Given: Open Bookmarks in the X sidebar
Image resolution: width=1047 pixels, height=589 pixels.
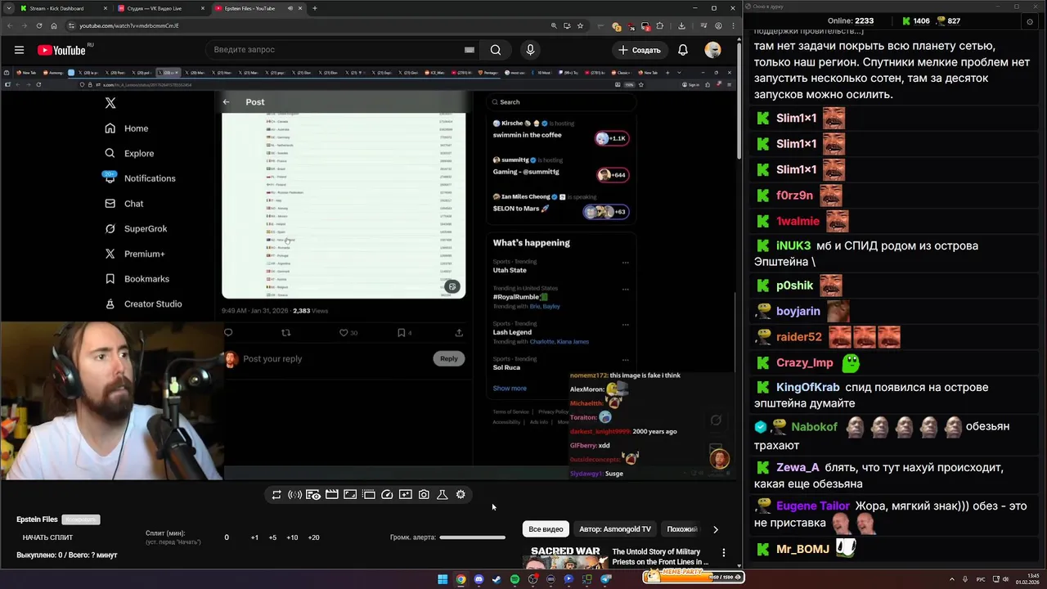Looking at the screenshot, I should (x=137, y=279).
